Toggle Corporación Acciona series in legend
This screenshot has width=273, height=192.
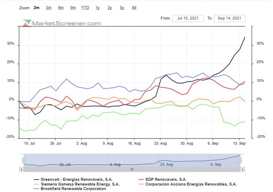(x=191, y=184)
